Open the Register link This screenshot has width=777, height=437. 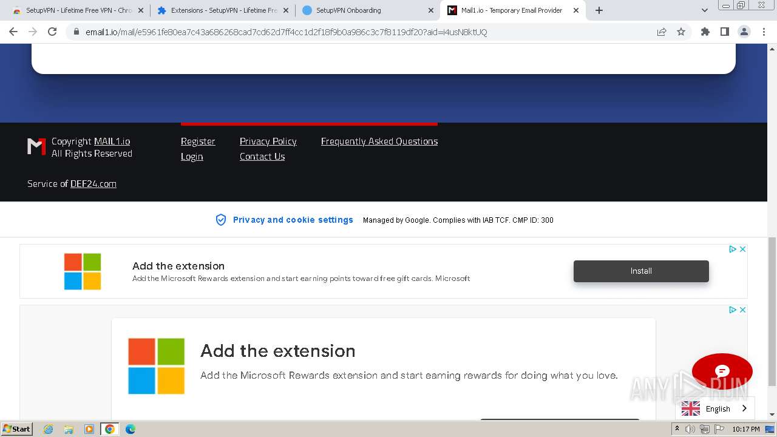(198, 141)
